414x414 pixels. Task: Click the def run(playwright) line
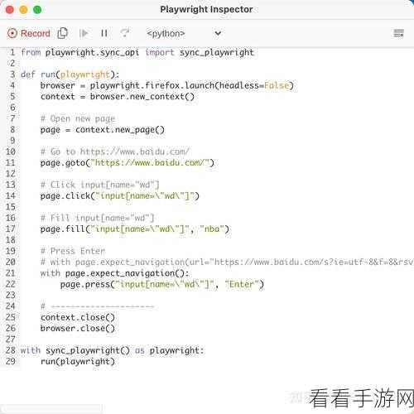tap(70, 75)
